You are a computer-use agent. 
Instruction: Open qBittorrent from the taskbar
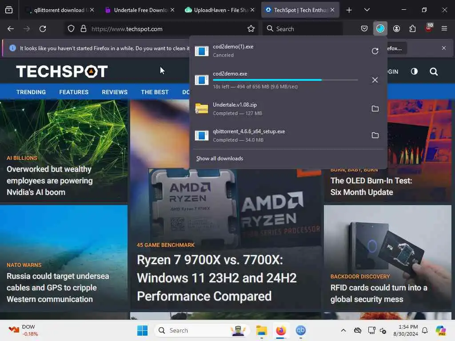[300, 330]
